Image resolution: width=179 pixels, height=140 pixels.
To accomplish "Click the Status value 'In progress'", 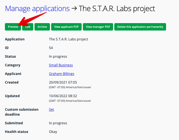I will point(58,56).
